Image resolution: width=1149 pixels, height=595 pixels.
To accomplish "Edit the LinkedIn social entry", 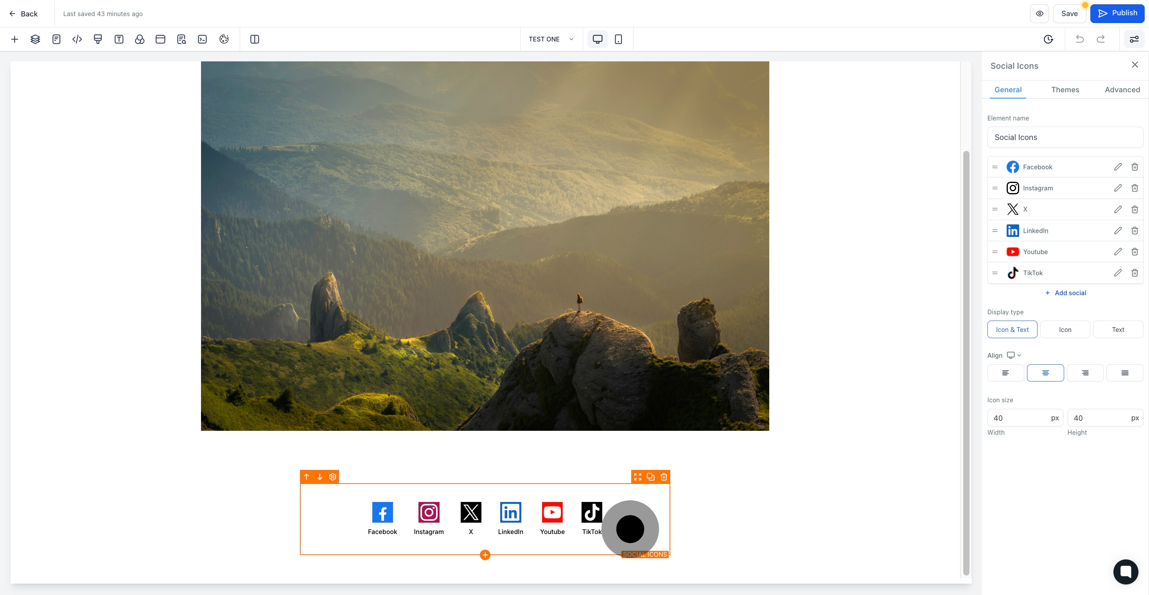I will click(1118, 231).
